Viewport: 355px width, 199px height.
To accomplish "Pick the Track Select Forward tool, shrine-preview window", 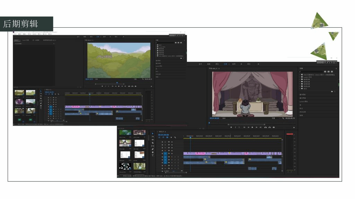I will 153,137.
